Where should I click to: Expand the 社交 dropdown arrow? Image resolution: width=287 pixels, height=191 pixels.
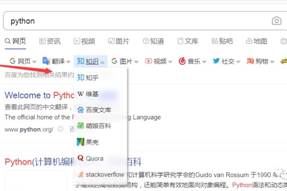point(238,62)
